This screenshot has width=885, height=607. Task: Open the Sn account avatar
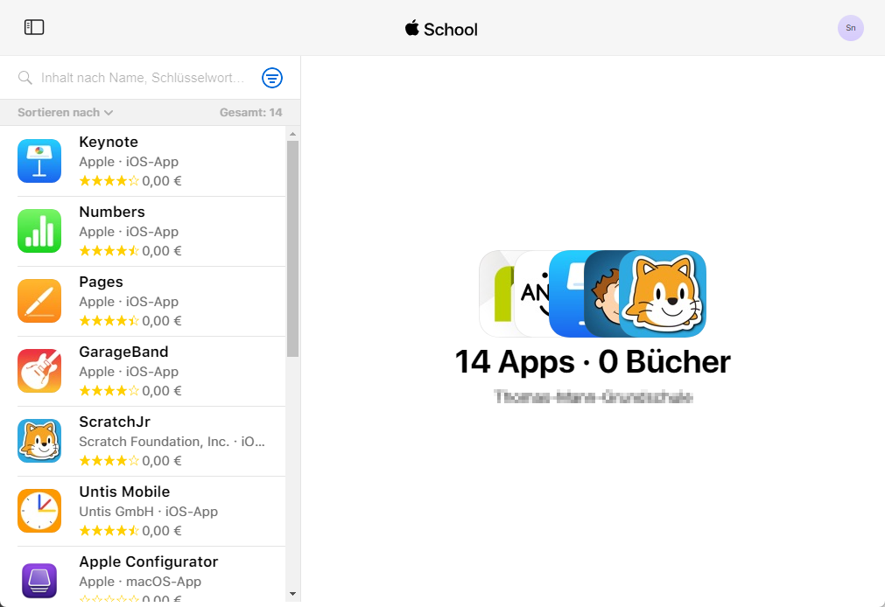(850, 28)
